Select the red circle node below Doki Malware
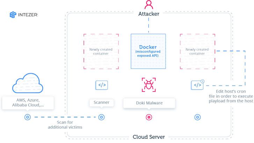Viewport: 254px width, 143px height. coord(149,117)
